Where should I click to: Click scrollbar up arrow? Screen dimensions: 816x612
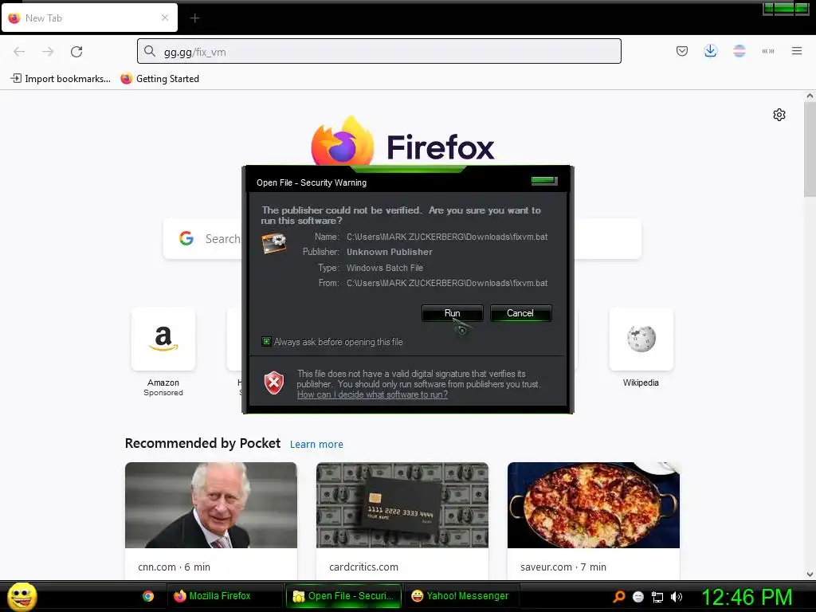pos(810,96)
